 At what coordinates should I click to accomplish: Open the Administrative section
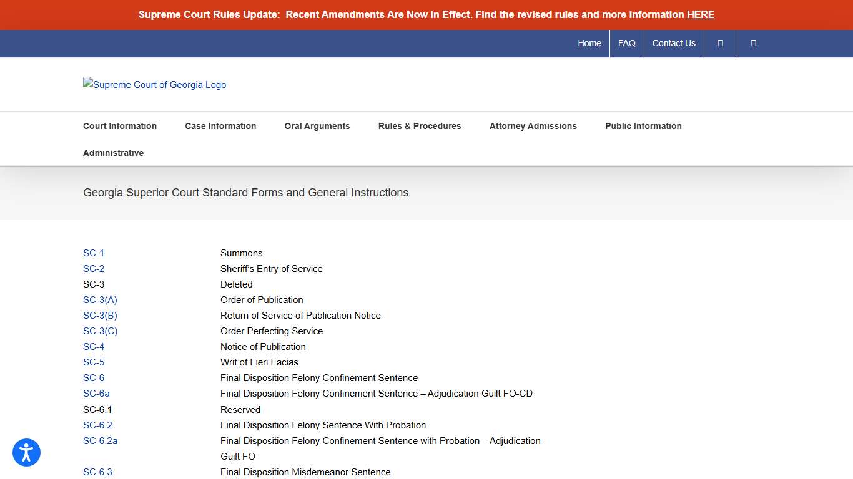point(113,153)
